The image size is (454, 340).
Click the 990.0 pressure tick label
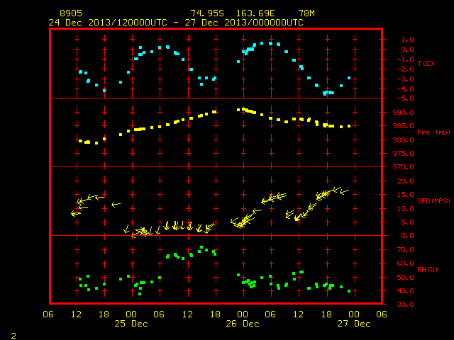pos(404,113)
